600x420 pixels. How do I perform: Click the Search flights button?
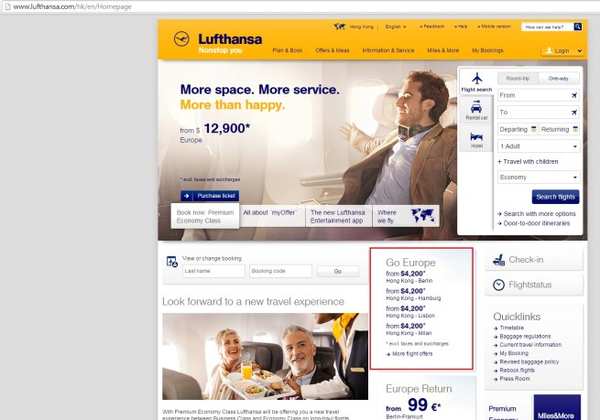click(x=555, y=197)
